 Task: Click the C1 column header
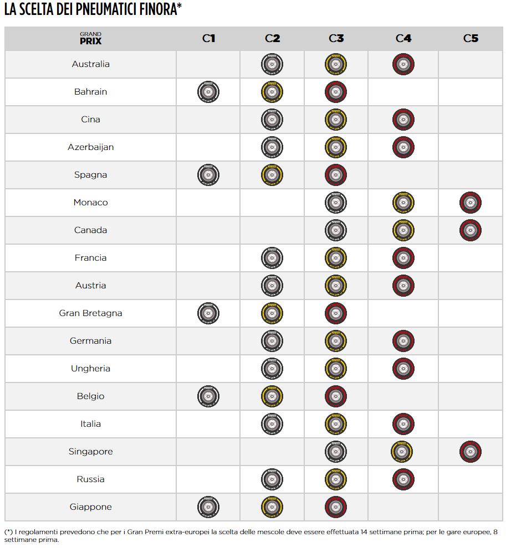tap(208, 38)
